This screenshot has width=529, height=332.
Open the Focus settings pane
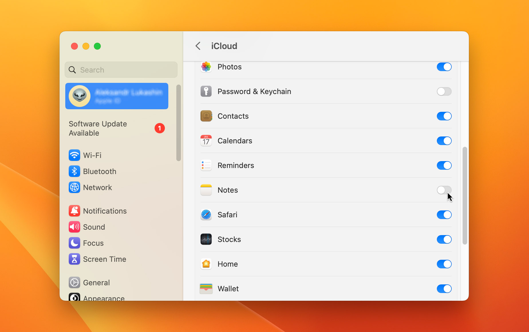[117, 243]
